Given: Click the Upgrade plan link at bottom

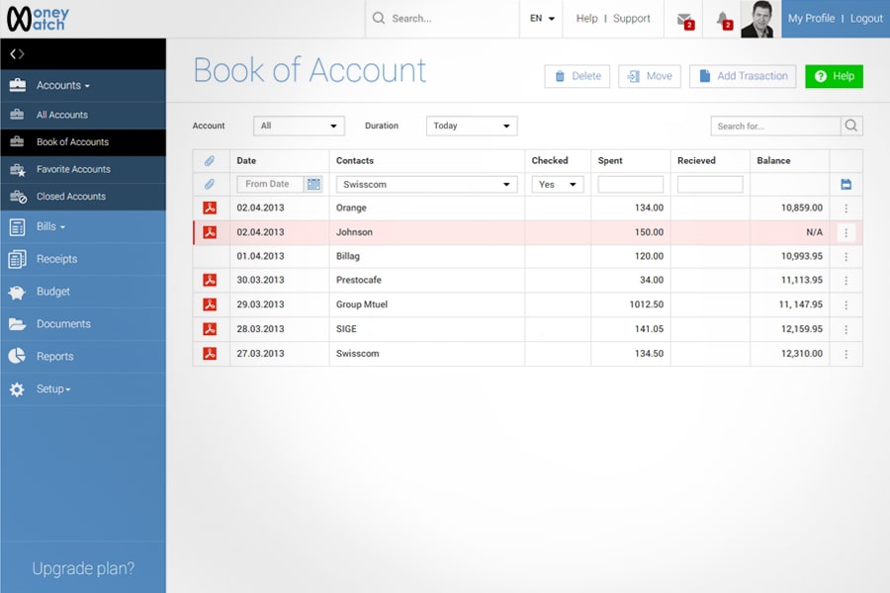Looking at the screenshot, I should pos(82,568).
